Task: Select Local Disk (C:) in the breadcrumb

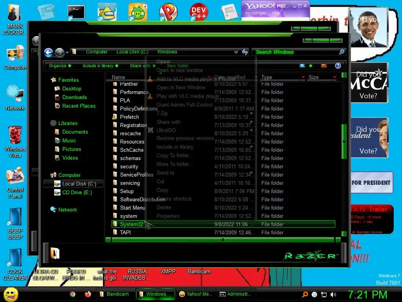Action: click(132, 52)
